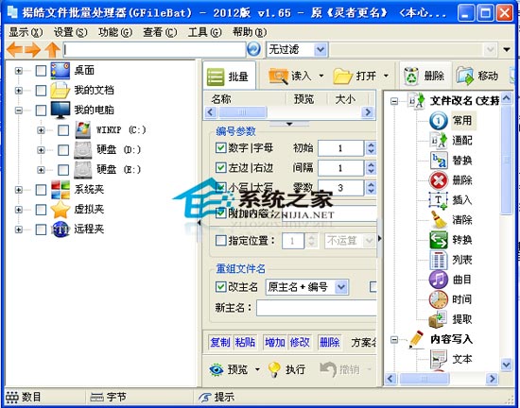The width and height of the screenshot is (520, 408).
Task: Open the 帮助 menu
Action: click(250, 32)
